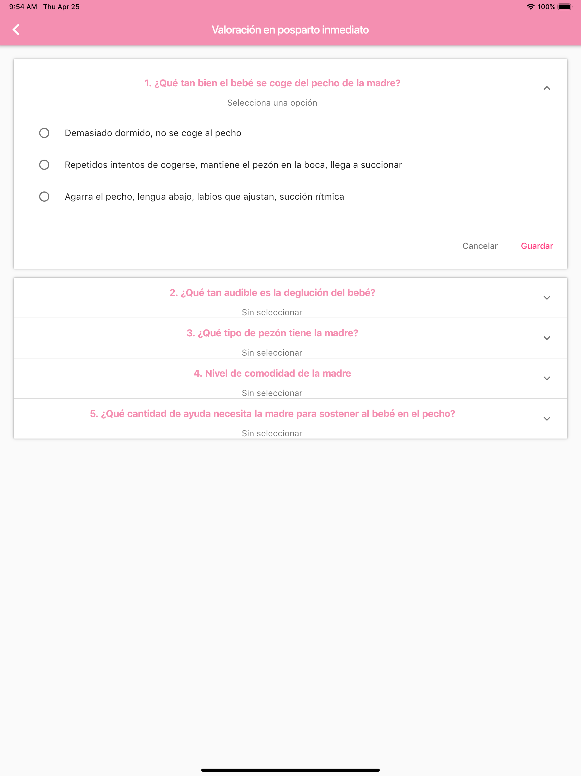Expand question 5 about ayuda para sostener al bebé
This screenshot has width=581, height=776.
point(547,418)
